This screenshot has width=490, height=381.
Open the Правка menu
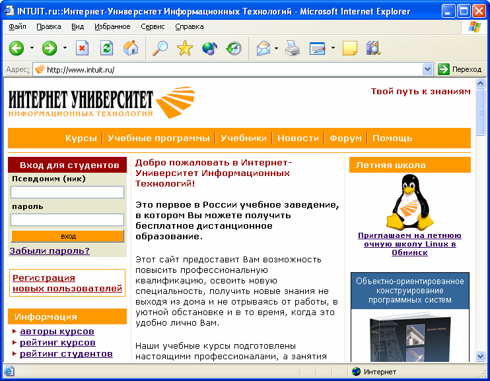(48, 26)
